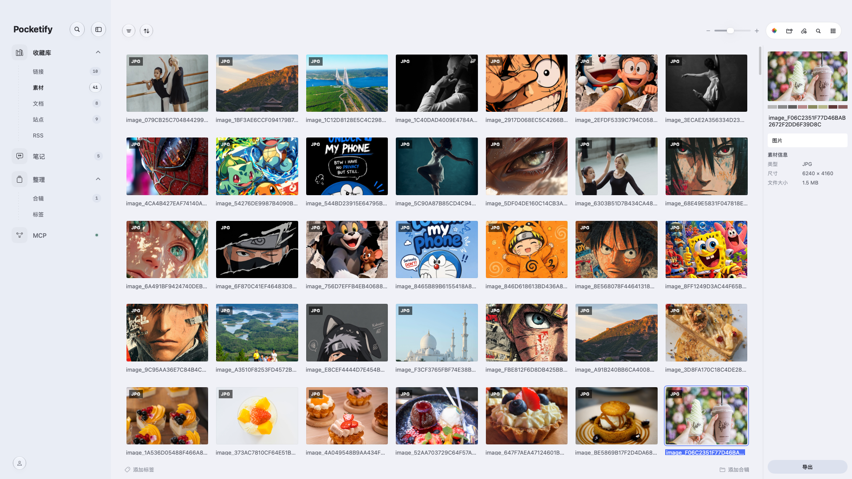Click the plus to enlarge thumbnails
852x479 pixels.
click(757, 31)
